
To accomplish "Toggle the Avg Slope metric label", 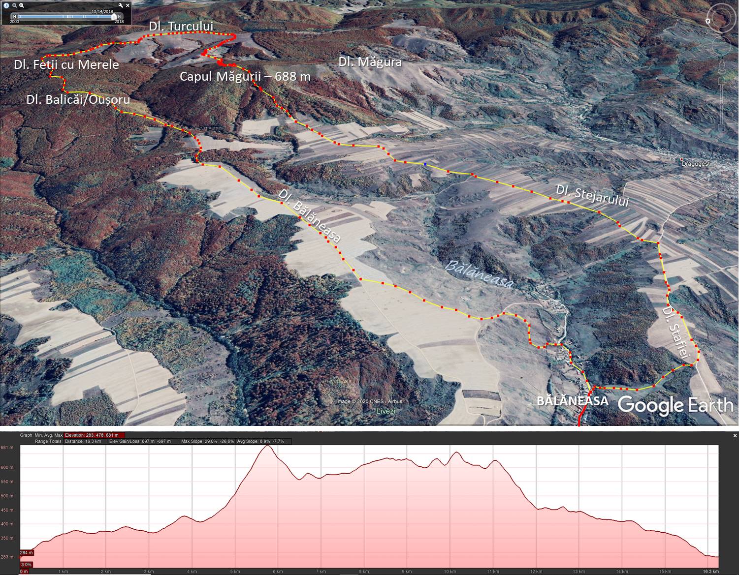I will point(263,441).
